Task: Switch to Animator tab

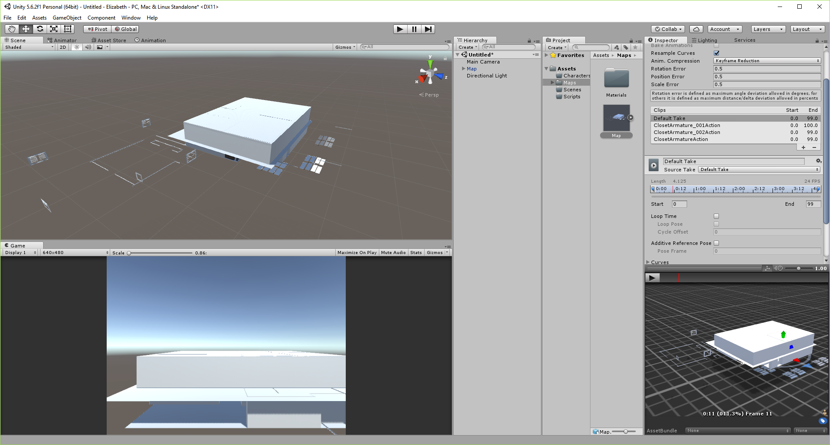Action: coord(62,40)
